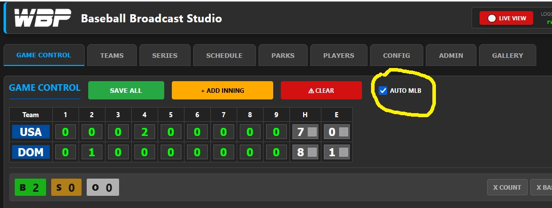552x208 pixels.
Task: Switch to the Teams tab
Action: click(112, 55)
